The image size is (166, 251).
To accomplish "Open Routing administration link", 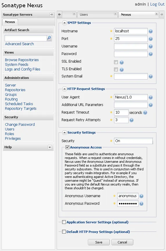I will coord(11,99).
